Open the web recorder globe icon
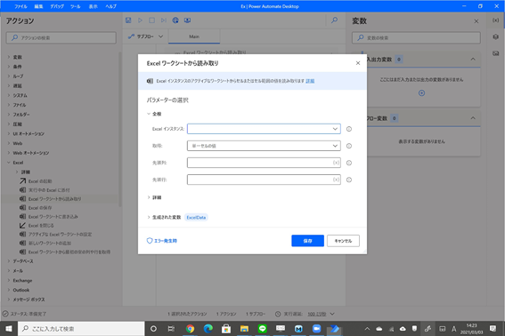The width and height of the screenshot is (505, 336). coord(175,20)
